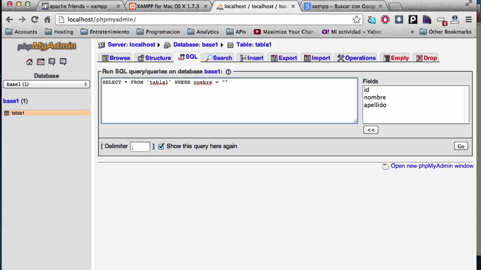Click the Go button
The image size is (481, 270).
pyautogui.click(x=461, y=146)
